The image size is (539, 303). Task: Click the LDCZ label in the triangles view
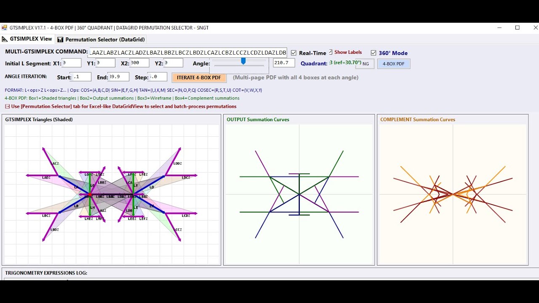tap(186, 178)
